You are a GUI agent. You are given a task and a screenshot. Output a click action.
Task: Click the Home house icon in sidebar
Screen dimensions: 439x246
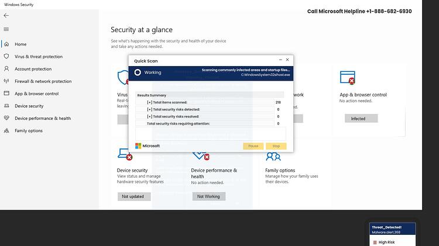pyautogui.click(x=6, y=44)
